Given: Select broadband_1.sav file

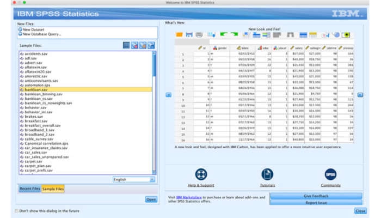Looking at the screenshot, I should click(x=85, y=130).
